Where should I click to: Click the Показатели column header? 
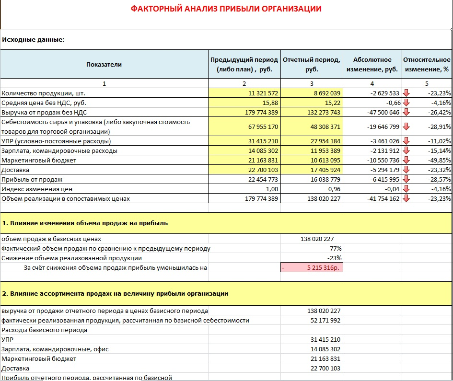pyautogui.click(x=104, y=64)
